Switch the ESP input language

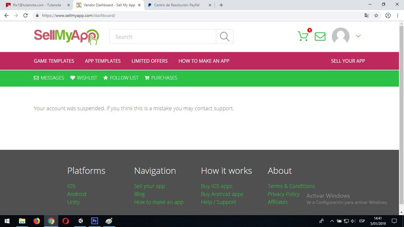pyautogui.click(x=362, y=221)
